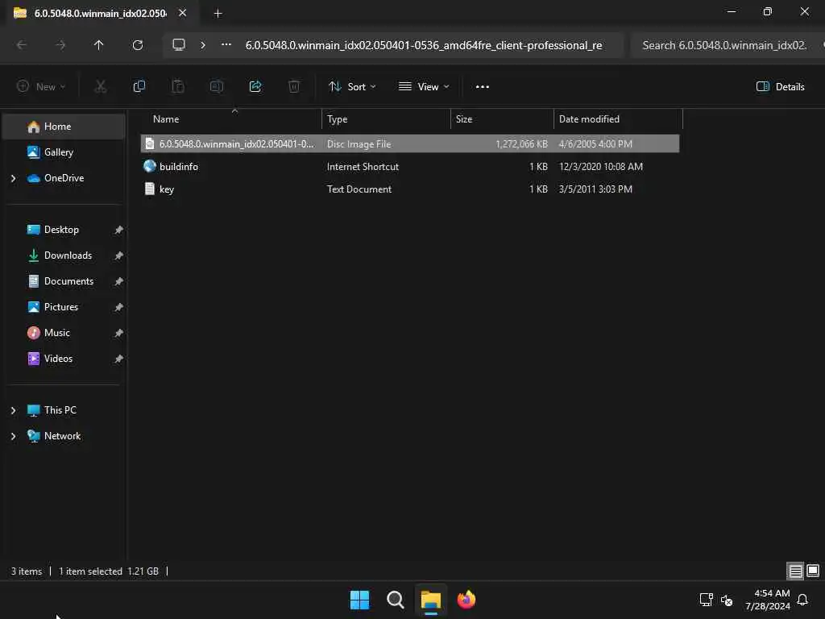Open the taskbar clock and date

coord(768,600)
